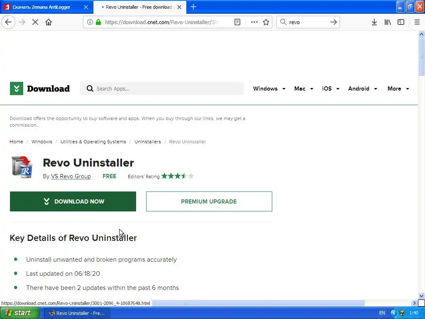Expand hidden tray icons arrow
This screenshot has height=319, width=425.
tap(393, 313)
